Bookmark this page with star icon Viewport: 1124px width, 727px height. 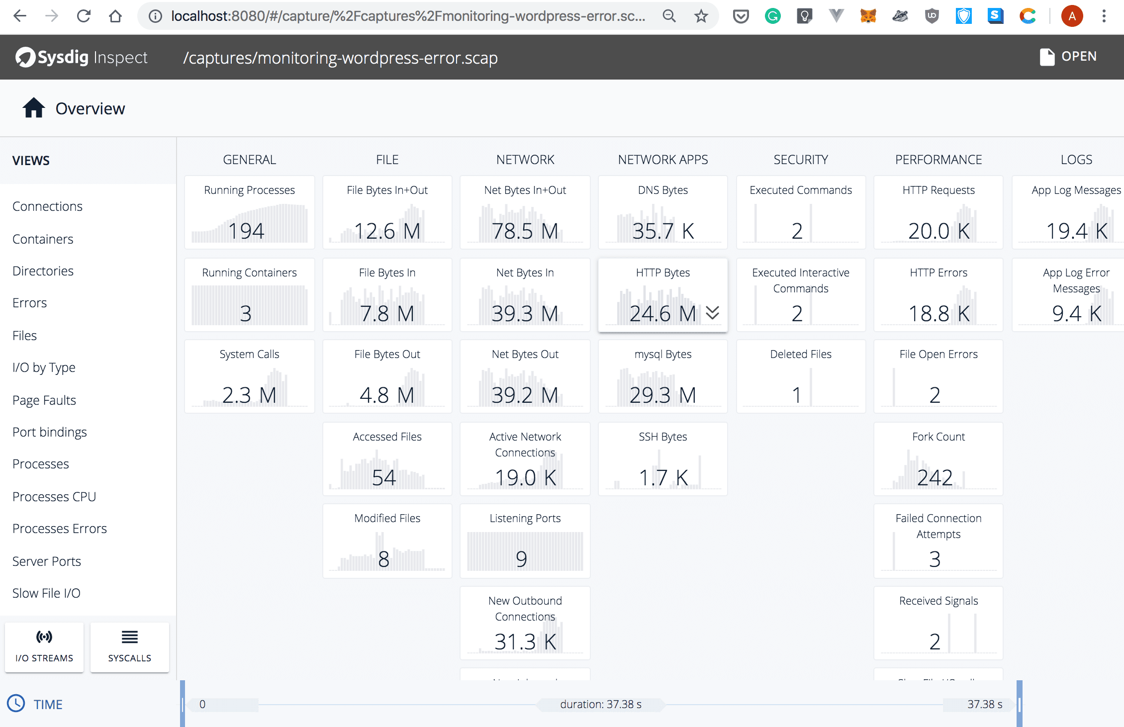[701, 16]
